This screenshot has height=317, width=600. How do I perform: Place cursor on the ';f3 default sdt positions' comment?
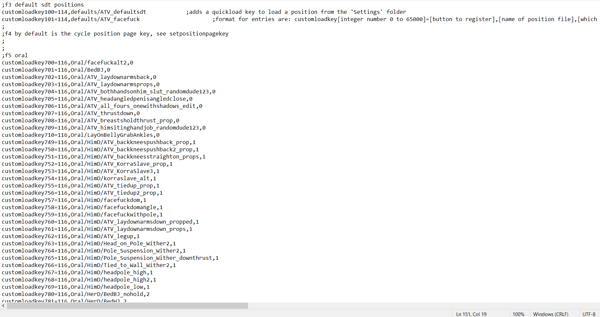pos(43,5)
